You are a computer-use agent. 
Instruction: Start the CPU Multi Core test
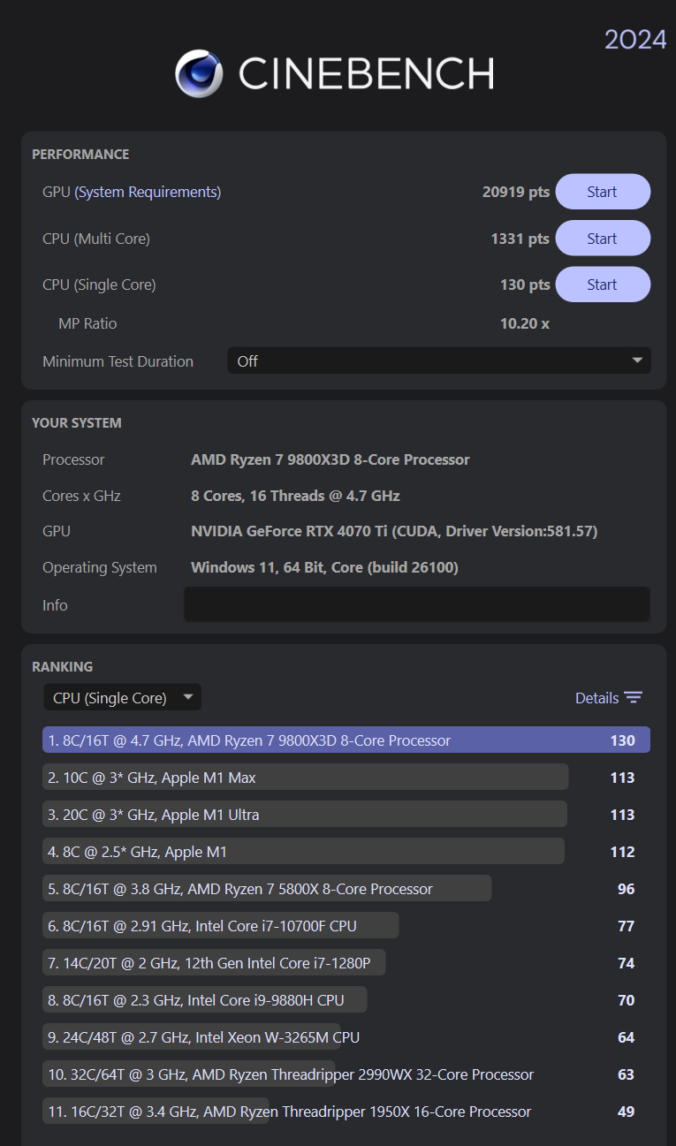(603, 239)
